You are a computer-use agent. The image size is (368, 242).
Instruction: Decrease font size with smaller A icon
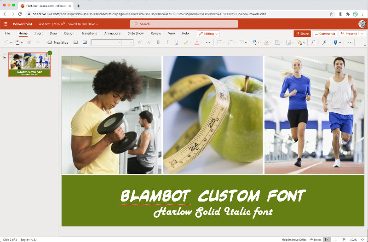click(149, 42)
